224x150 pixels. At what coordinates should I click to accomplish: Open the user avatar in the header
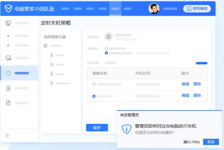pyautogui.click(x=154, y=9)
